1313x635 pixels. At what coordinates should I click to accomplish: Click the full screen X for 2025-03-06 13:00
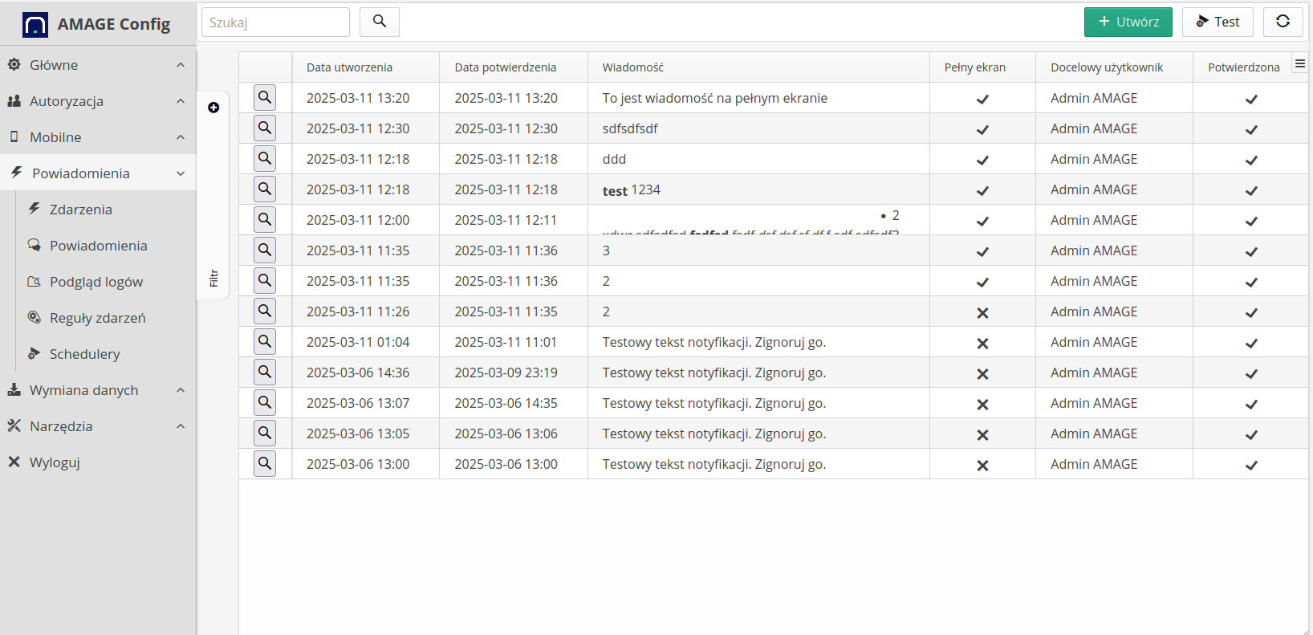(982, 466)
